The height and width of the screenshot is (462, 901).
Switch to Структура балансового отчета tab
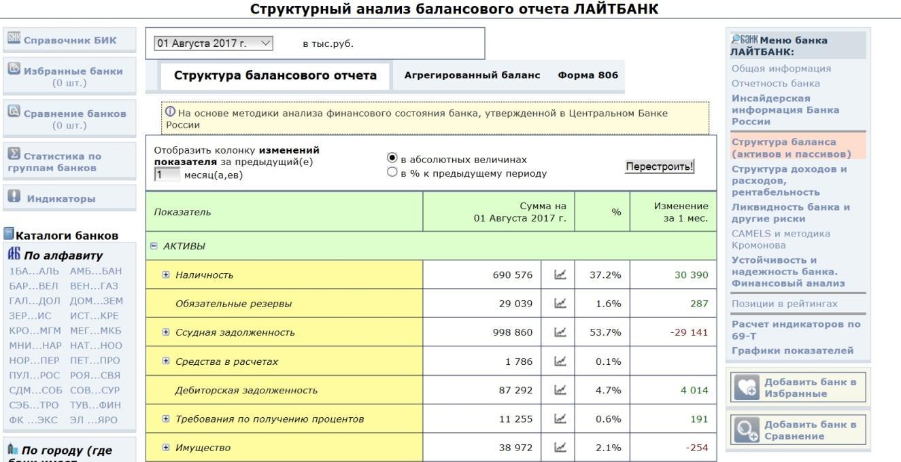pos(275,75)
